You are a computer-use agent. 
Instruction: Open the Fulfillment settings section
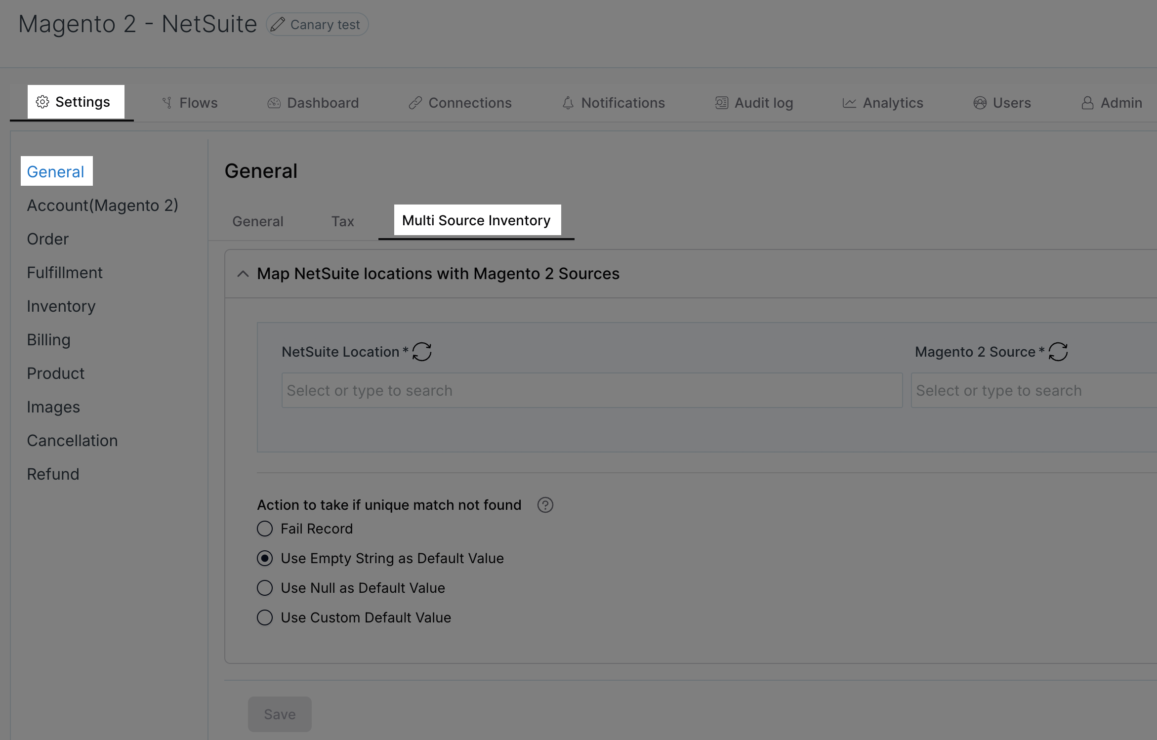[x=65, y=272]
